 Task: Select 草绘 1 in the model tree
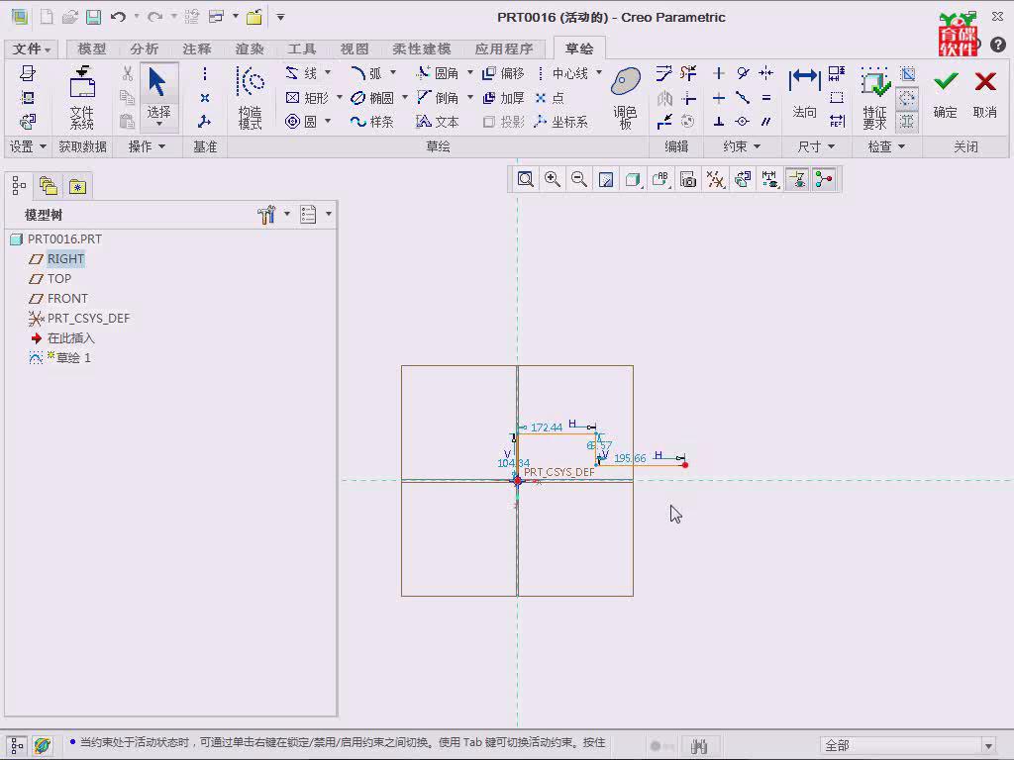pyautogui.click(x=73, y=358)
